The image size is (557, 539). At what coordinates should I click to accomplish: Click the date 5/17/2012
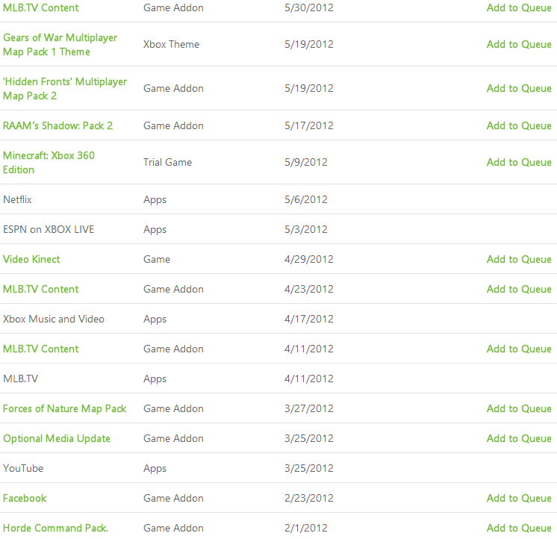(309, 125)
